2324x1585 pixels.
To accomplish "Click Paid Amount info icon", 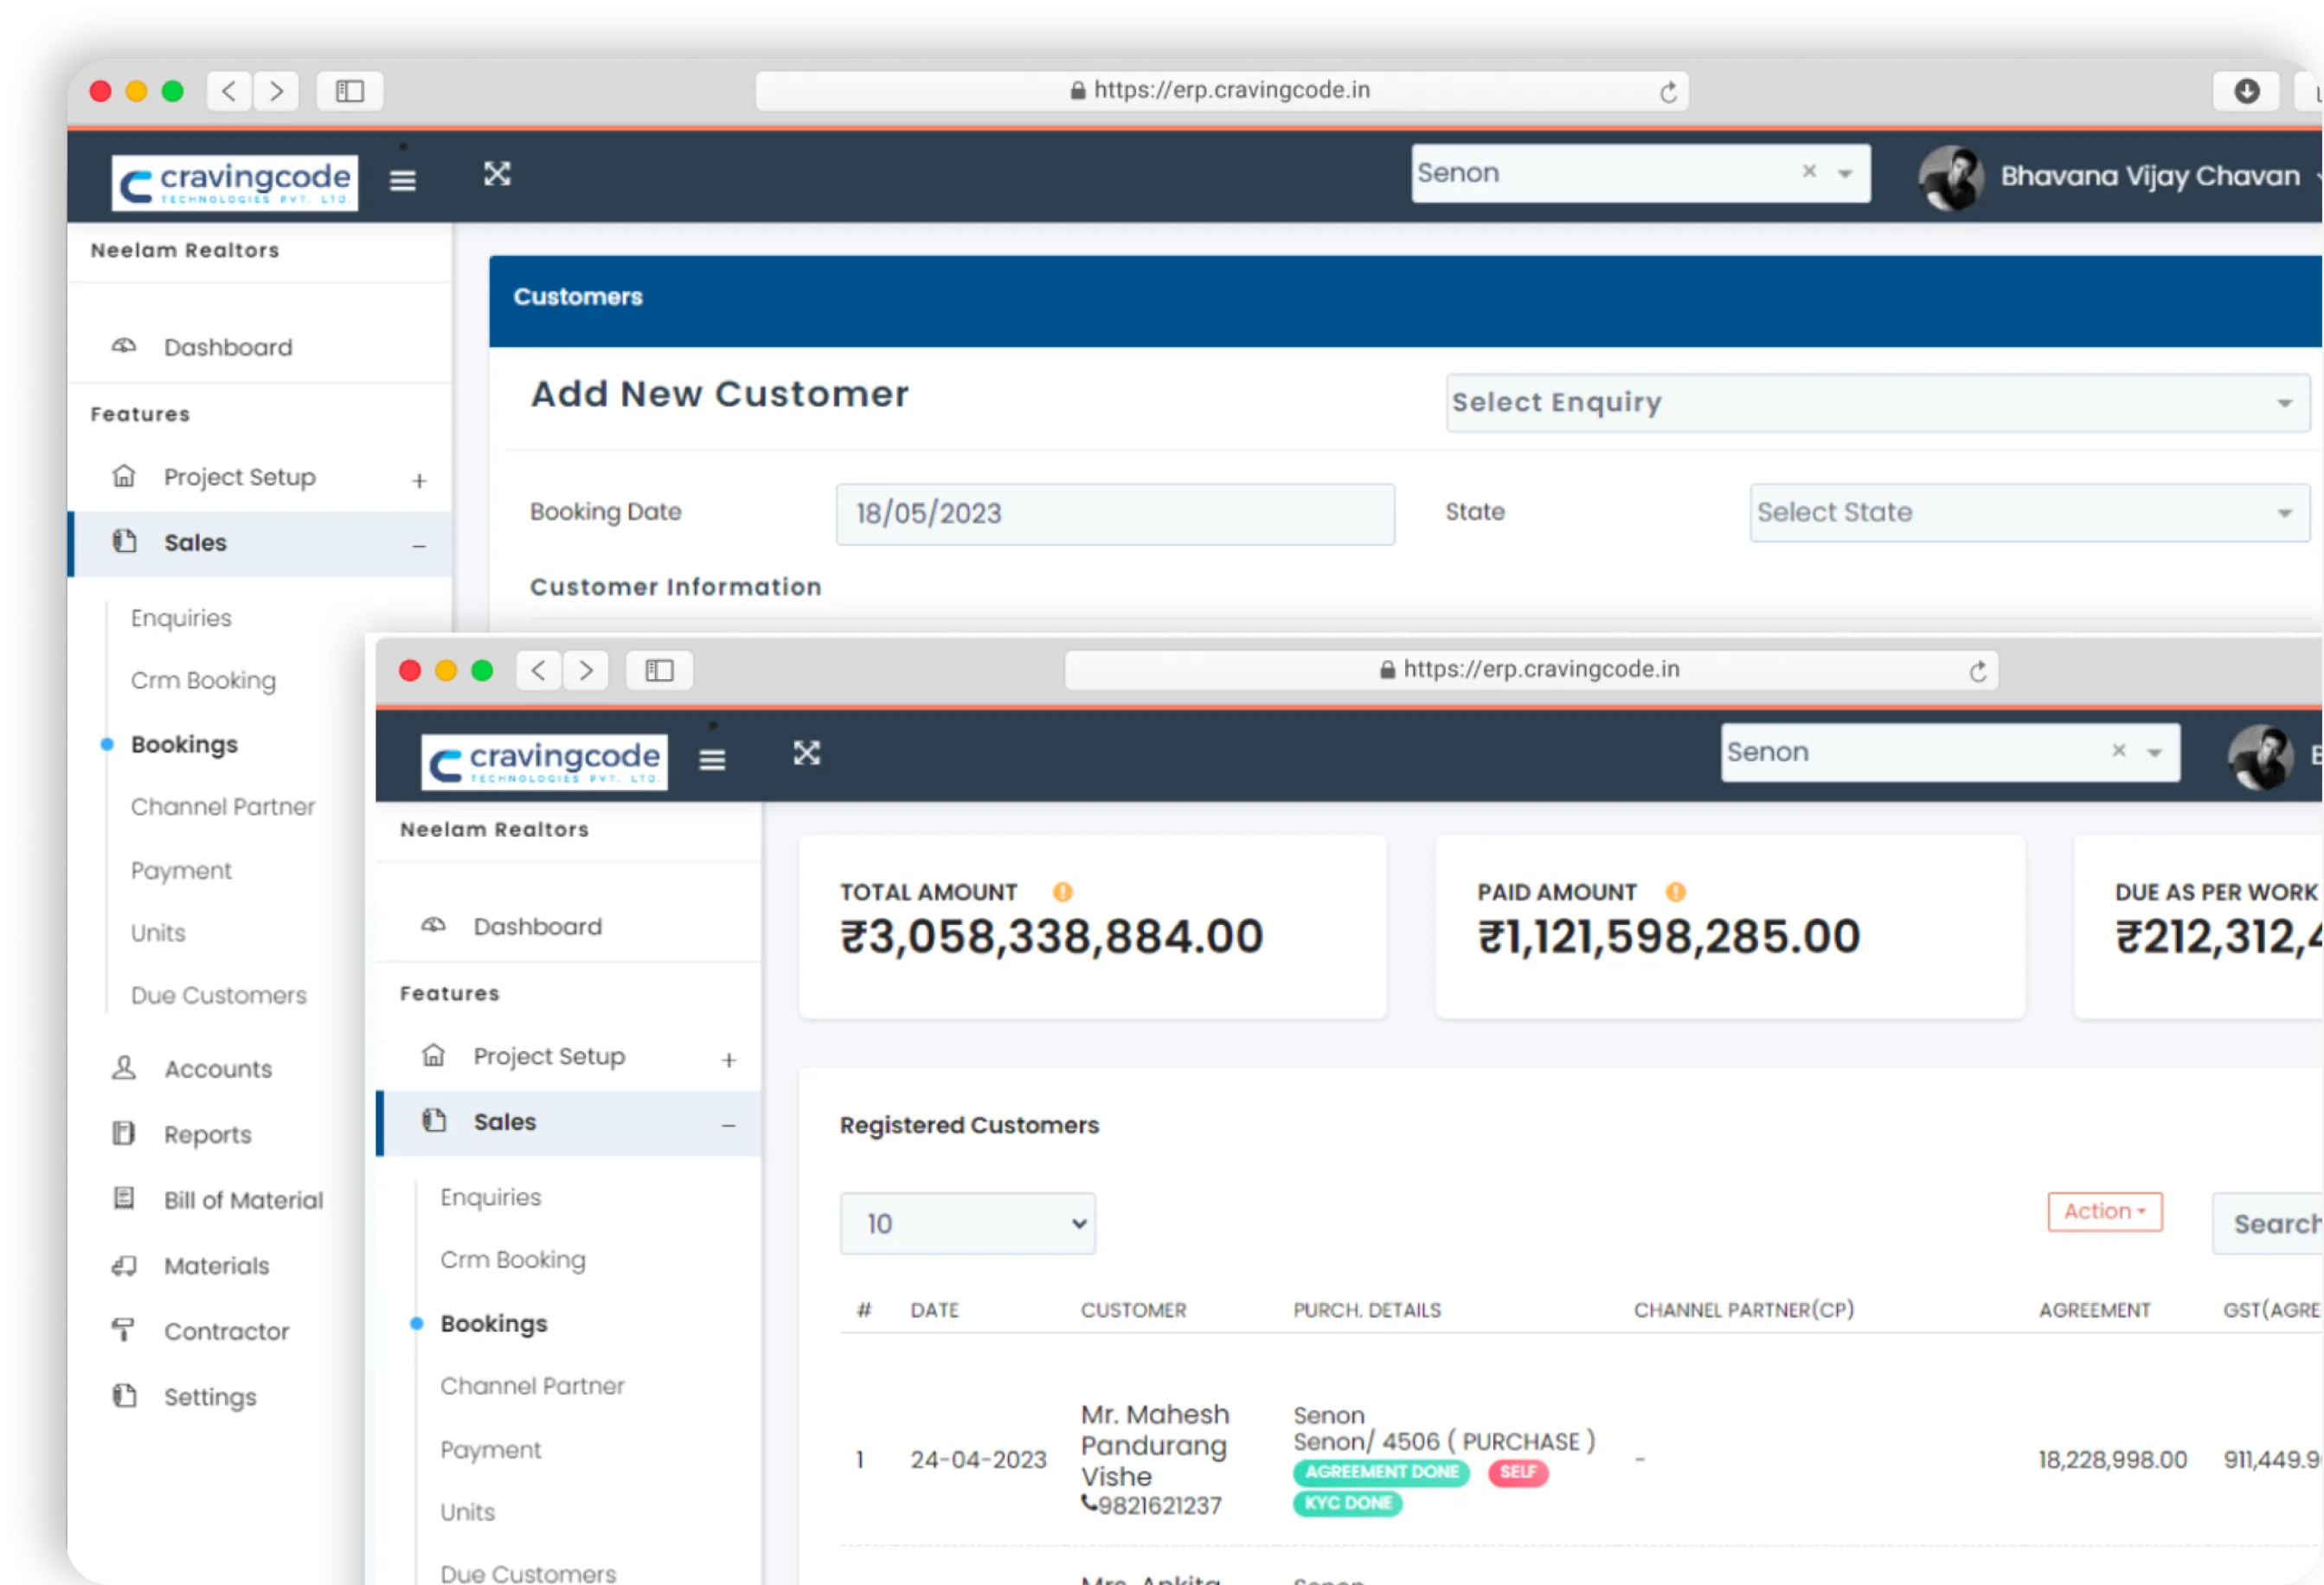I will (1675, 892).
